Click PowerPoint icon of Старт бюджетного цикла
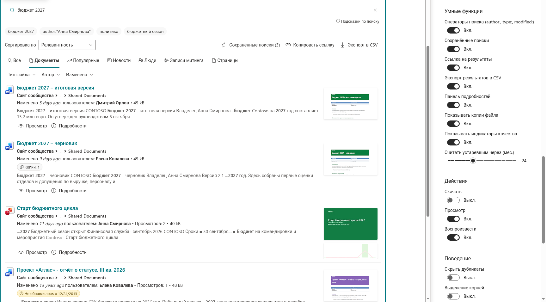The height and width of the screenshot is (302, 547). click(9, 210)
